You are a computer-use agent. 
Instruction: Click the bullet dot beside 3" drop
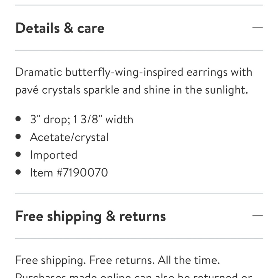(18, 119)
